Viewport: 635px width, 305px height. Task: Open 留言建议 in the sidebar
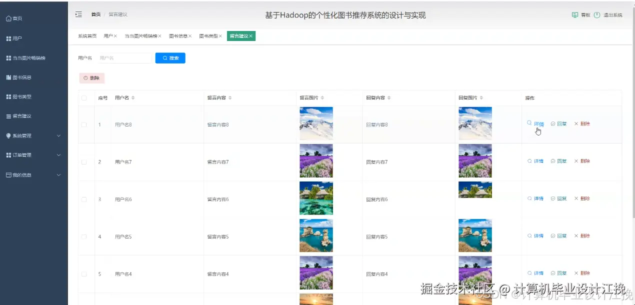click(x=19, y=116)
